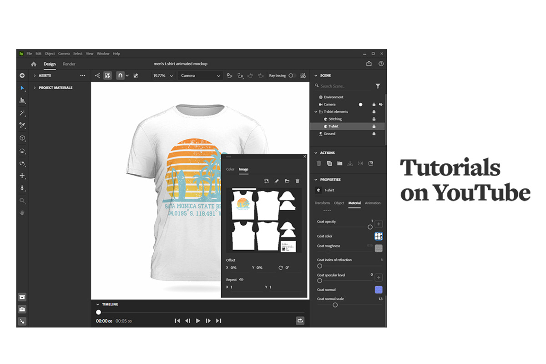
Task: Click the Coat color swatch
Action: [379, 236]
